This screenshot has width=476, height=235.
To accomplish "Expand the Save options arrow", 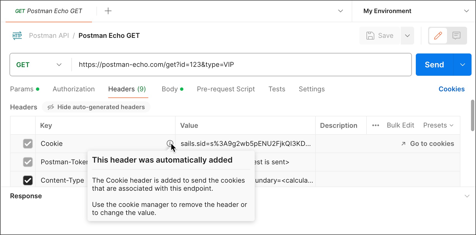I will [x=407, y=36].
